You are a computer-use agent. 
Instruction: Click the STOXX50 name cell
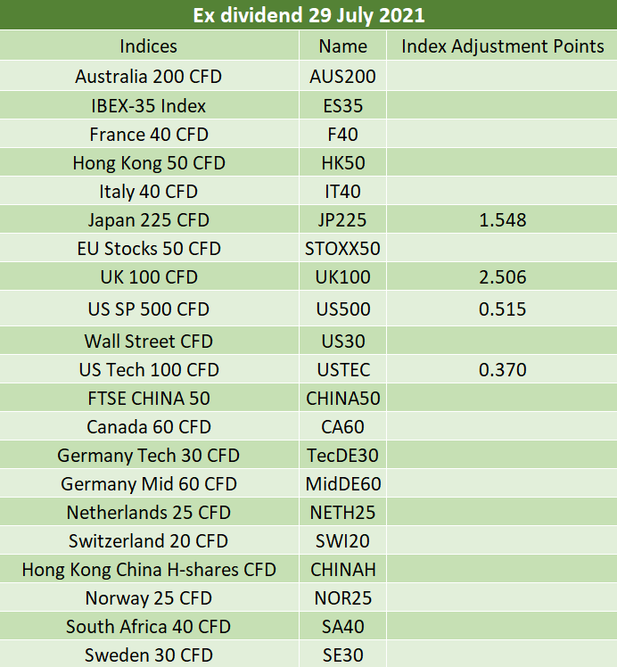pos(343,249)
